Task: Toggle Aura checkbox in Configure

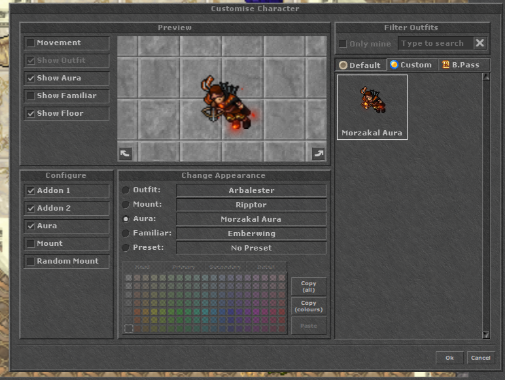Action: pyautogui.click(x=31, y=226)
